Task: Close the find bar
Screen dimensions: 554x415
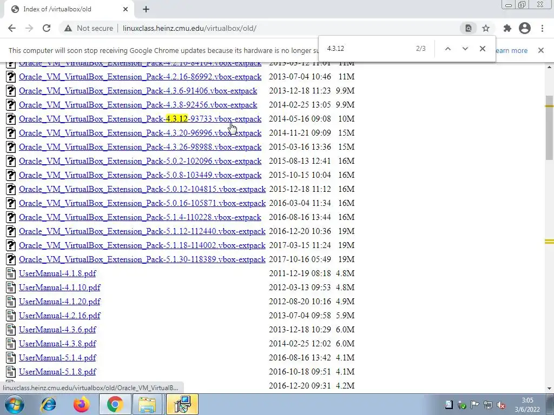Action: point(482,49)
